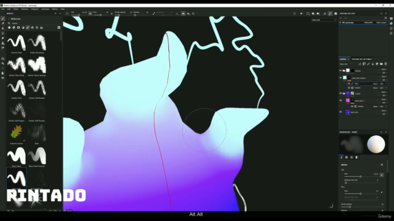Add a fill layer using bucket icon
The width and height of the screenshot is (394, 221).
coord(372,64)
